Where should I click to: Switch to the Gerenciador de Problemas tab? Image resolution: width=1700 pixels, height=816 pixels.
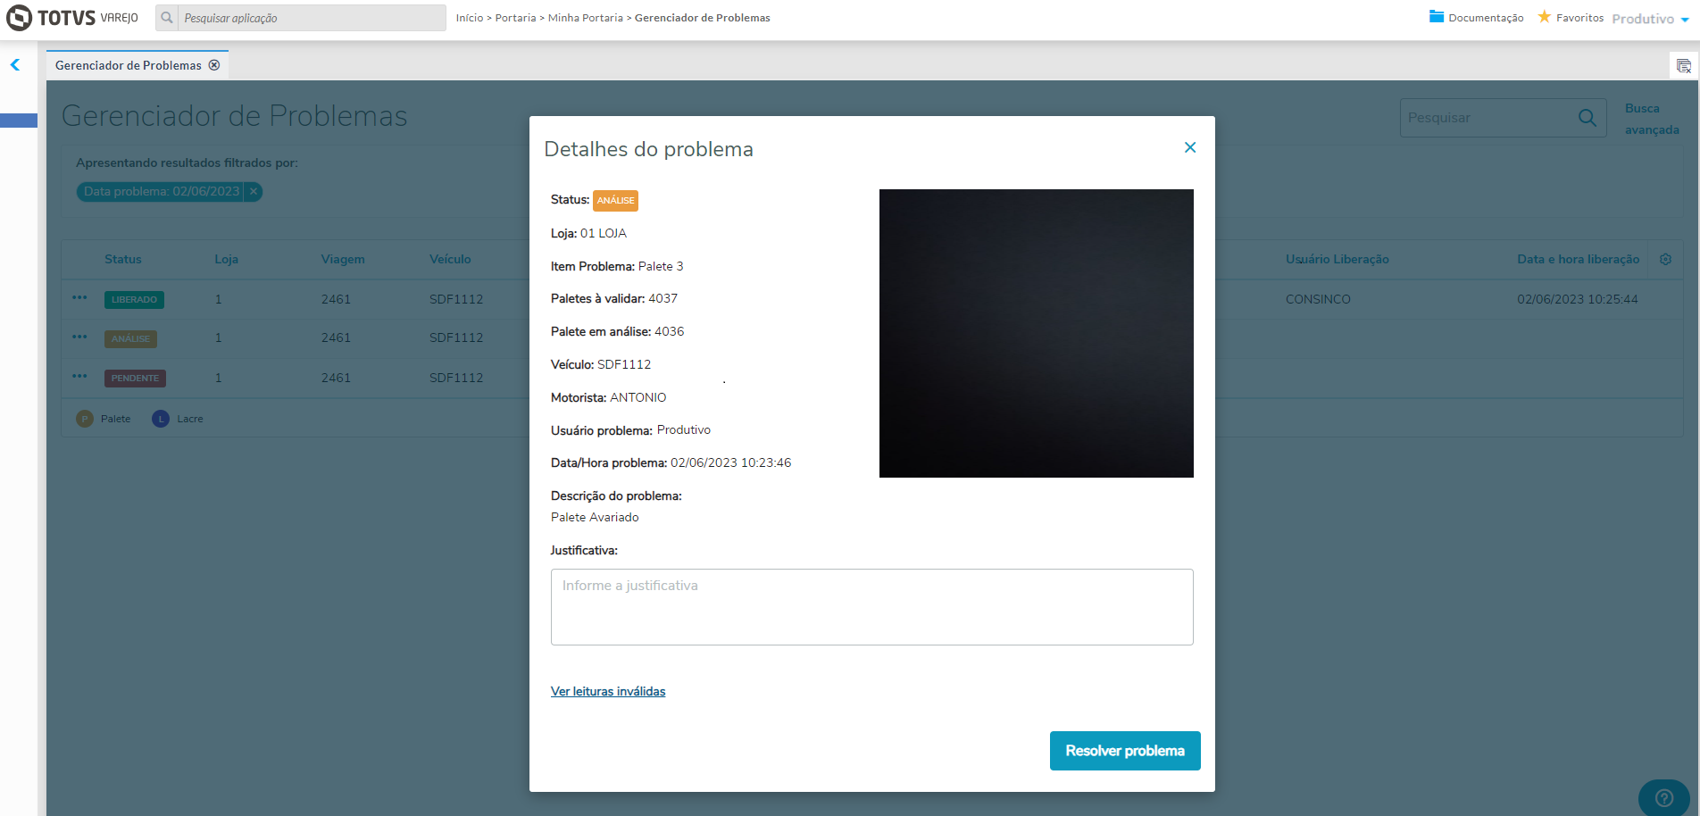coord(129,65)
